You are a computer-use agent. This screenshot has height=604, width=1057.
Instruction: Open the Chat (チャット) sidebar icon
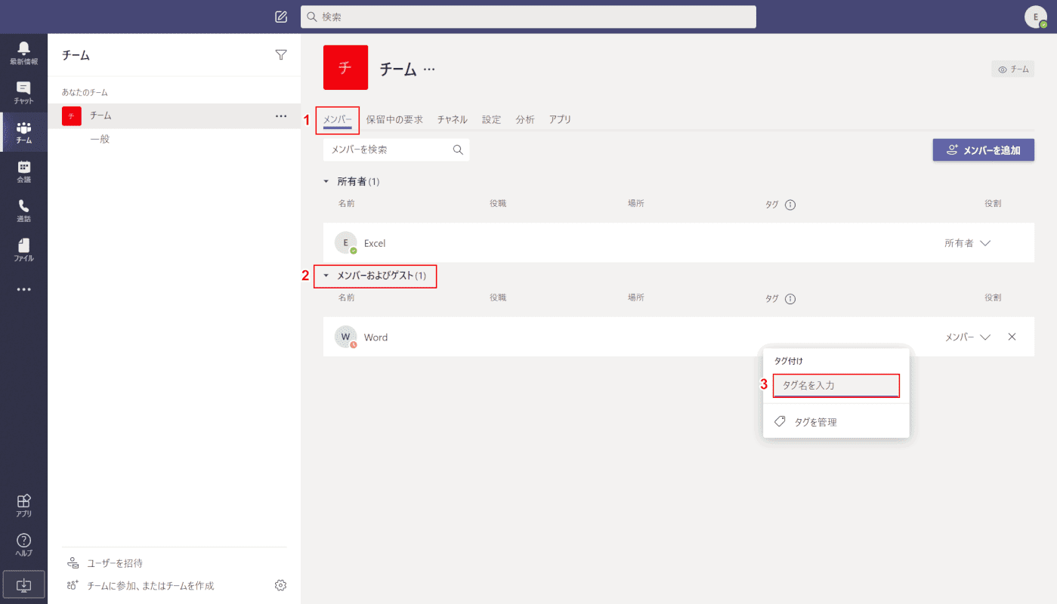23,92
